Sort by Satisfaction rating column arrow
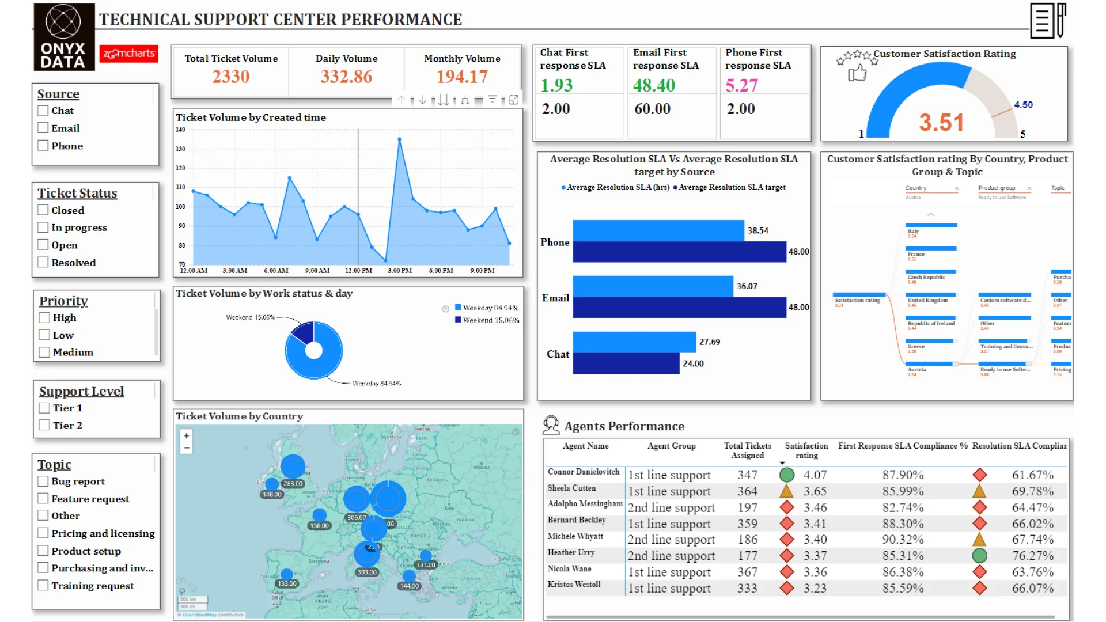Screen dimensions: 1106x622 pyautogui.click(x=782, y=463)
